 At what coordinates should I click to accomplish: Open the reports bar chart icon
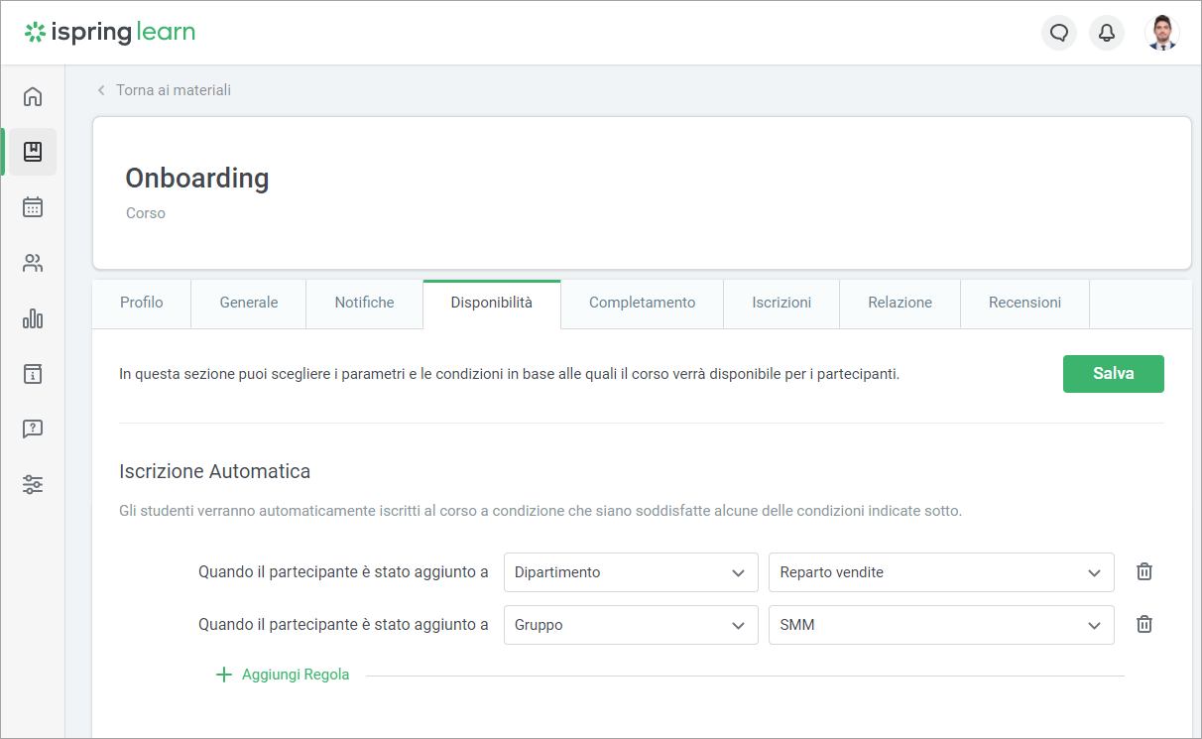(33, 318)
